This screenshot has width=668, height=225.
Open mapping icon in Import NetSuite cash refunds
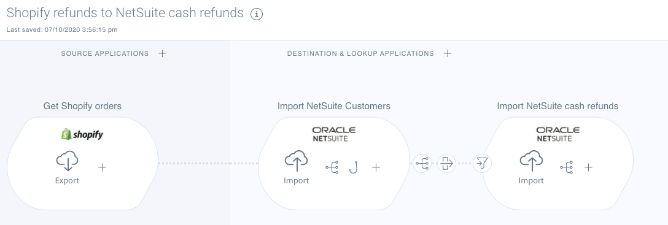click(566, 167)
